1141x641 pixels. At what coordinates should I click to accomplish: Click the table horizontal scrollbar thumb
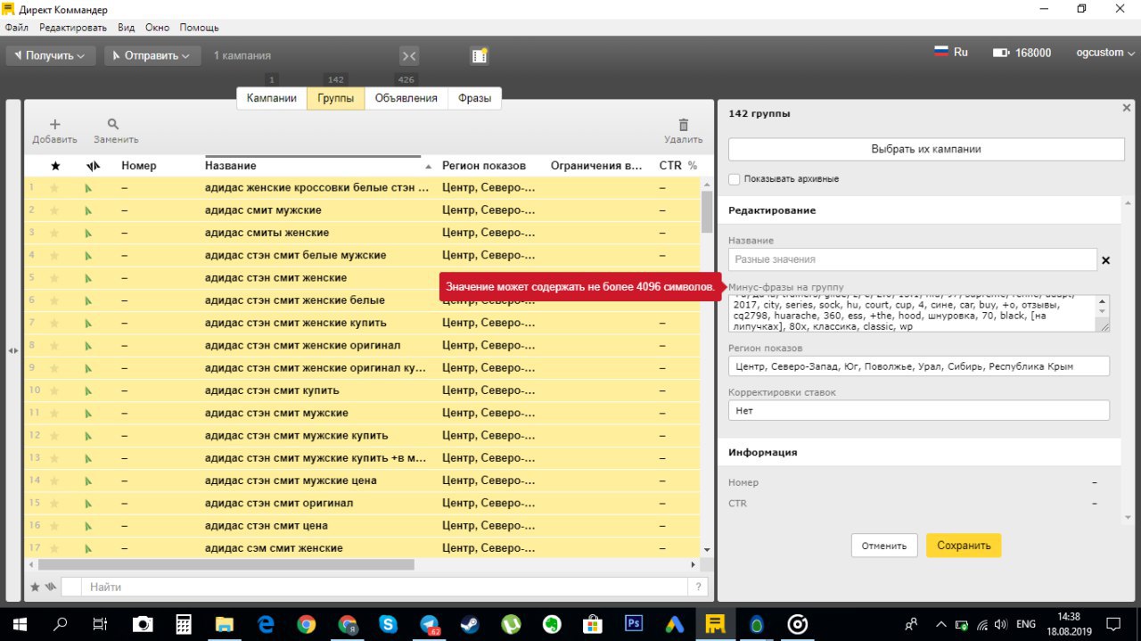click(226, 564)
